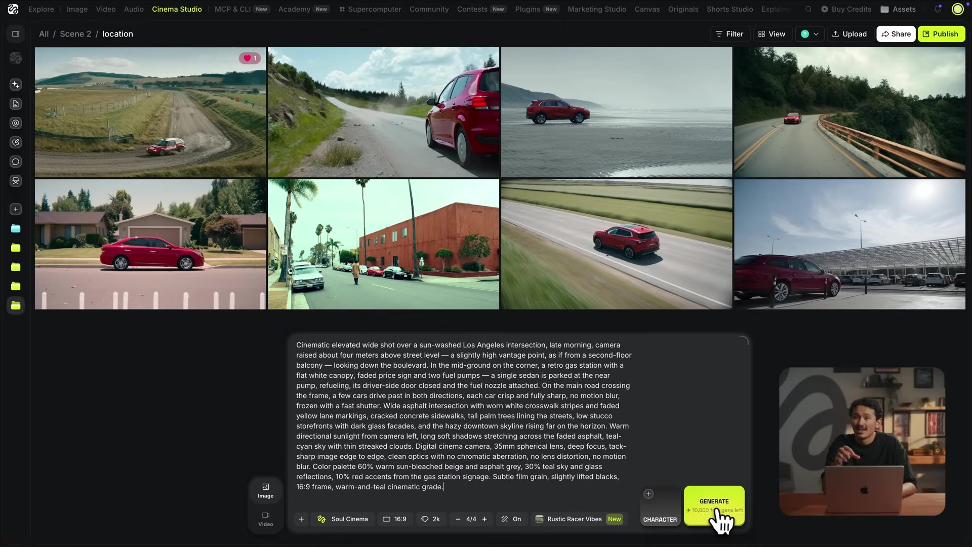
Task: Open the sparkle AI generate sidebar tool
Action: (x=16, y=85)
